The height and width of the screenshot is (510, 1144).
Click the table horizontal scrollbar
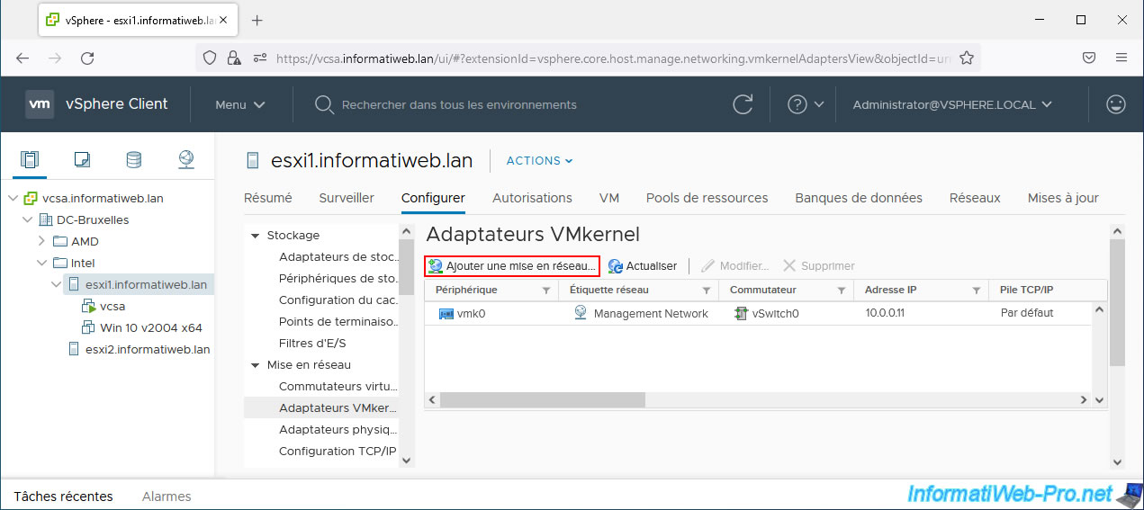[544, 399]
